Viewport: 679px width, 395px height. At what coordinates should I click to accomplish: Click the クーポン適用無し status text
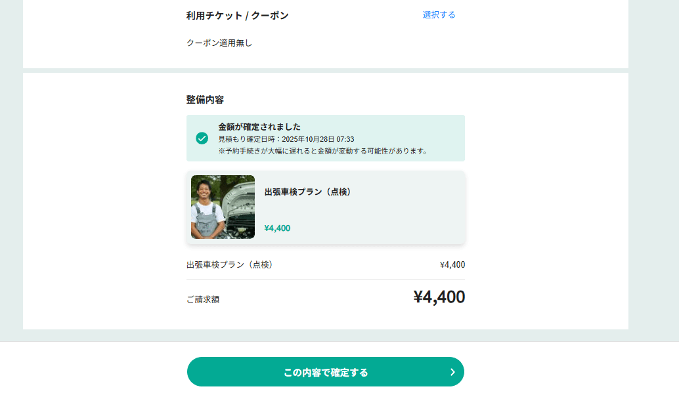[219, 43]
